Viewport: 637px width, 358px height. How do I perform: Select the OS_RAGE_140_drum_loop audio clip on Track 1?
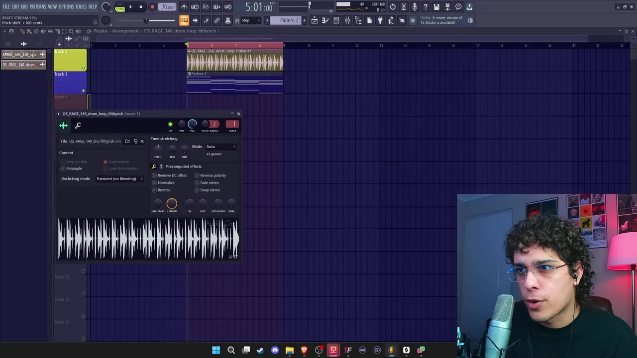pyautogui.click(x=235, y=60)
